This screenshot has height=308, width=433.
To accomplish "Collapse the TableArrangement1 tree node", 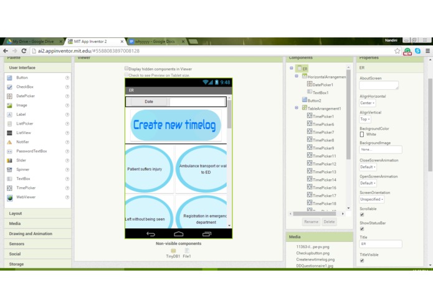I will 297,108.
